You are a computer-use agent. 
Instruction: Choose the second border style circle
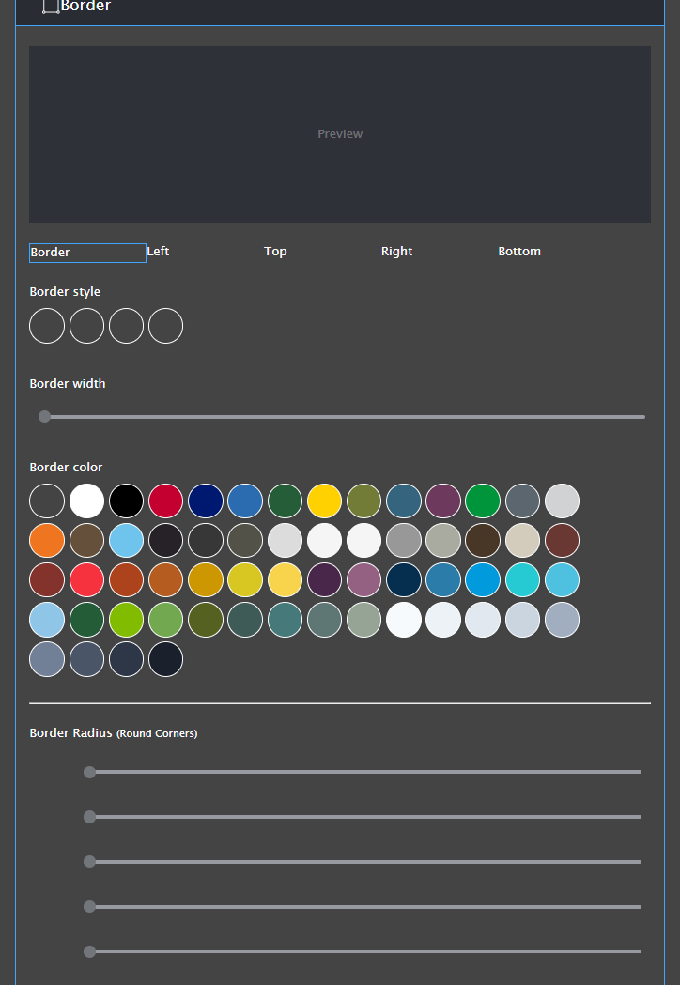click(86, 326)
